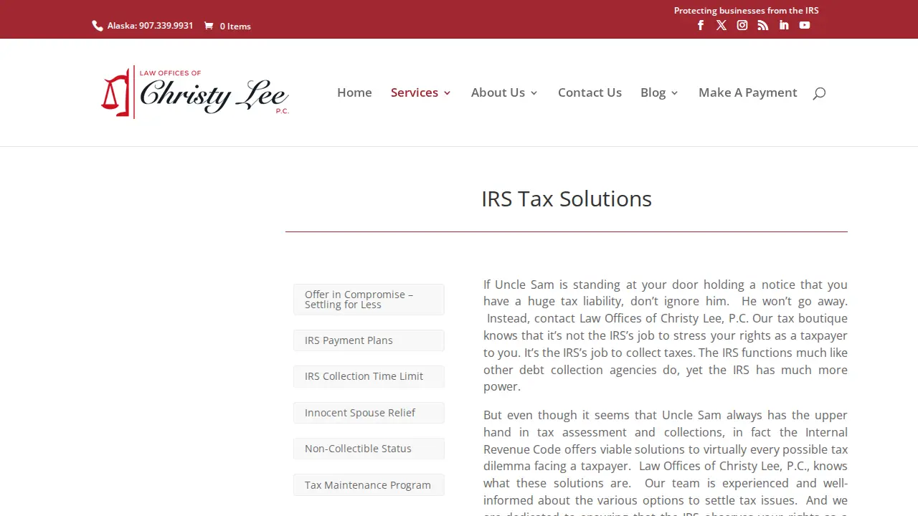Screen dimensions: 918x516
Task: Select the Innocent Spouse Relief tab
Action: point(369,413)
